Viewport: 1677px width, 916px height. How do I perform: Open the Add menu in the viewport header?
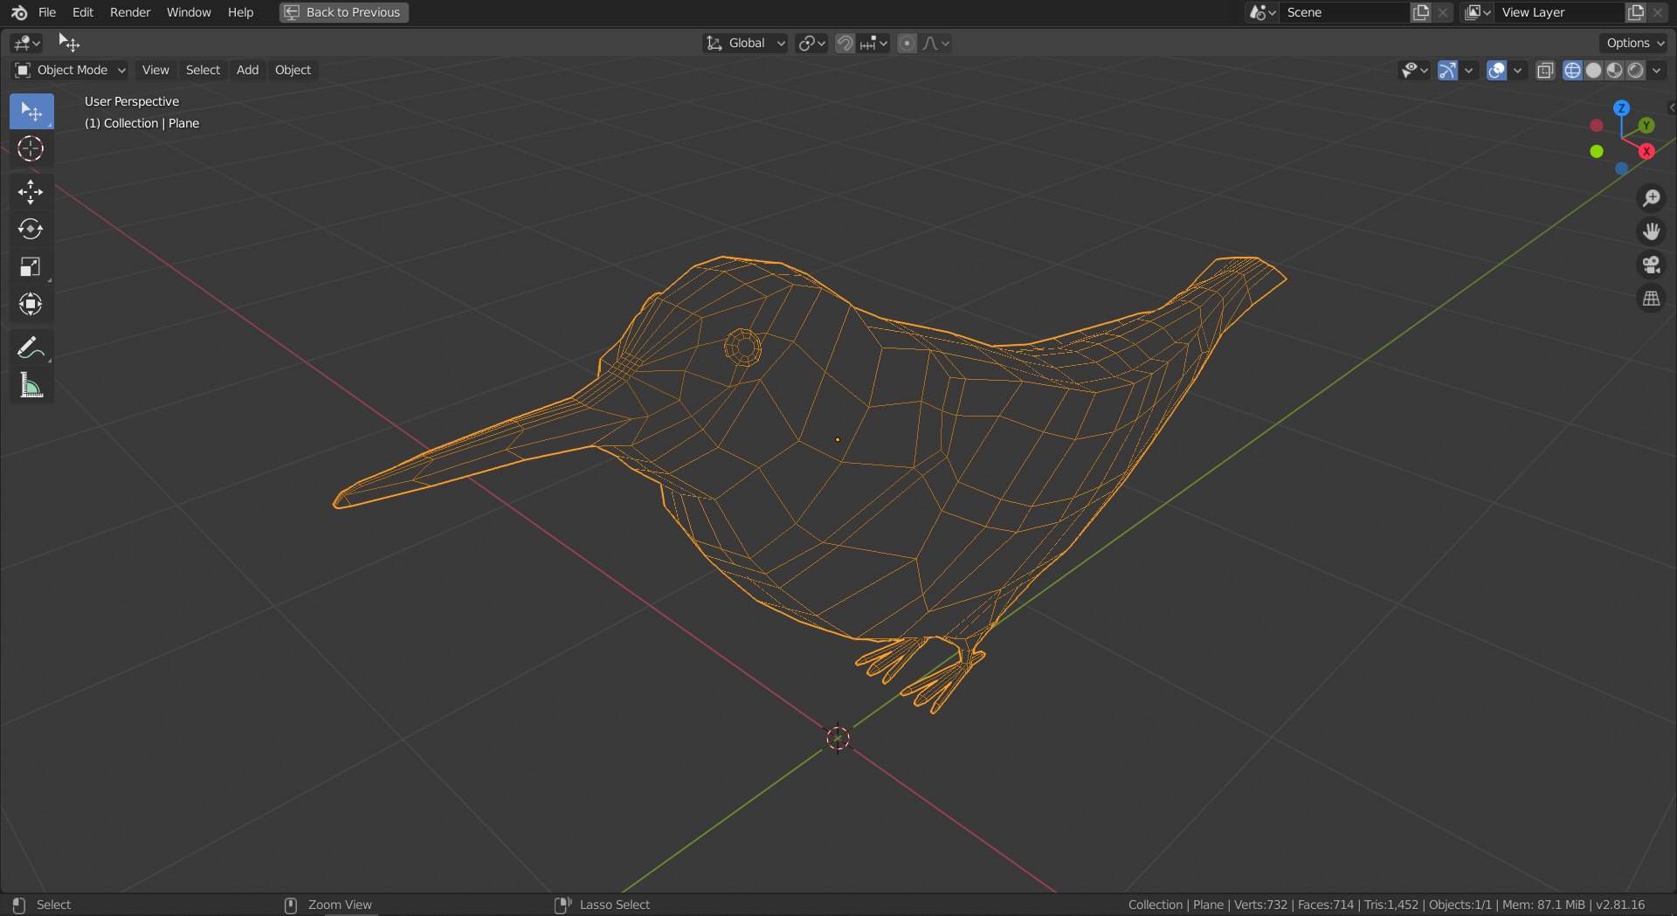[x=247, y=70]
